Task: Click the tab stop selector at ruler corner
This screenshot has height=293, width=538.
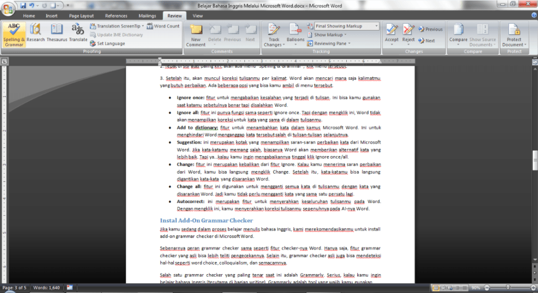Action: 4,61
